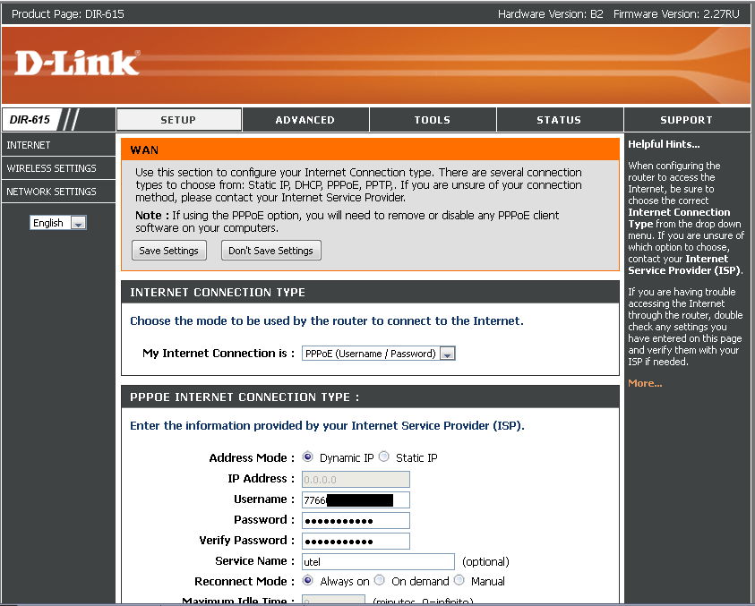Choose Manual reconnect mode
The height and width of the screenshot is (606, 755).
click(x=459, y=580)
